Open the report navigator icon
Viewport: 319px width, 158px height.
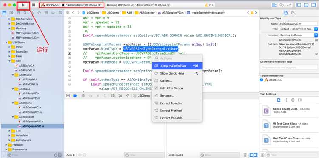[x=60, y=13]
